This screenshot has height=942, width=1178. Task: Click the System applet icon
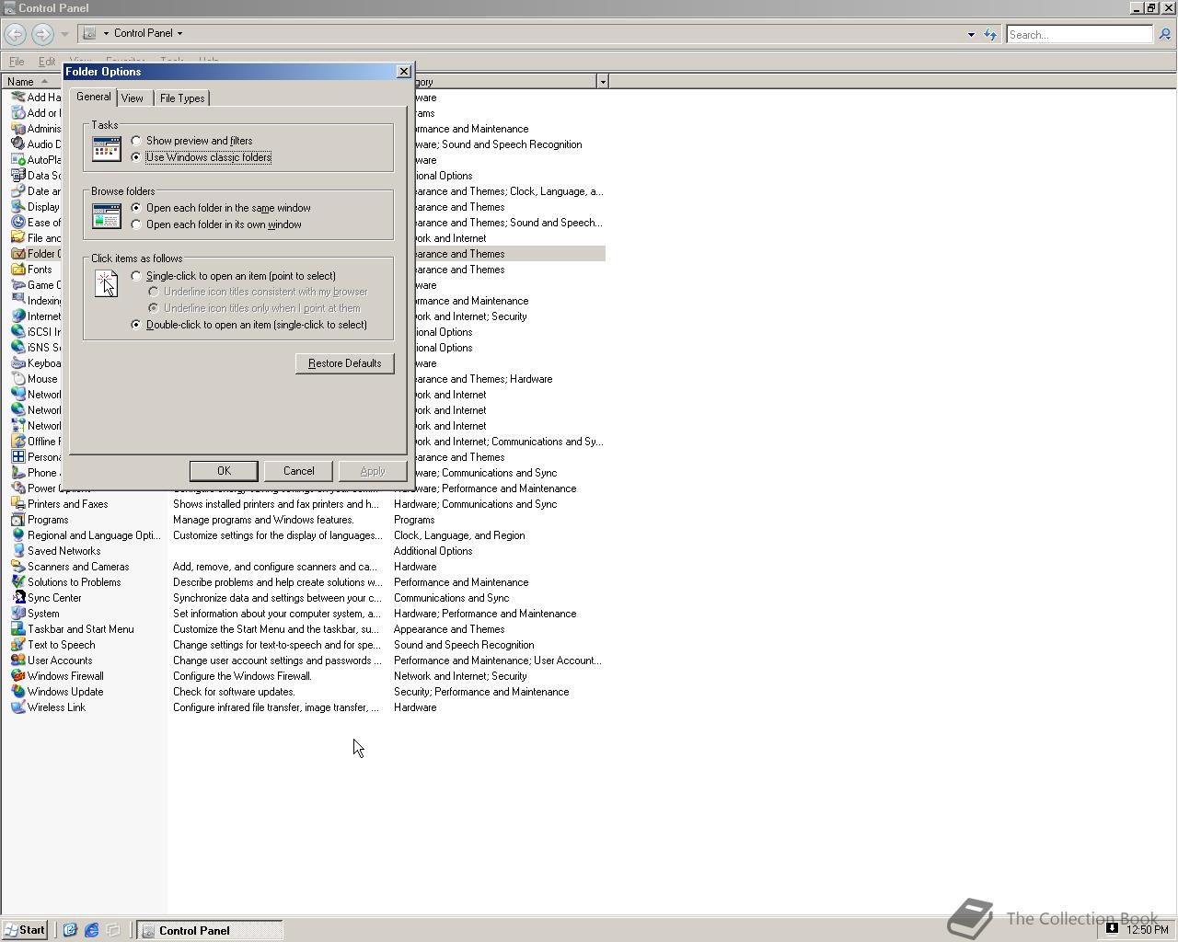coord(17,614)
